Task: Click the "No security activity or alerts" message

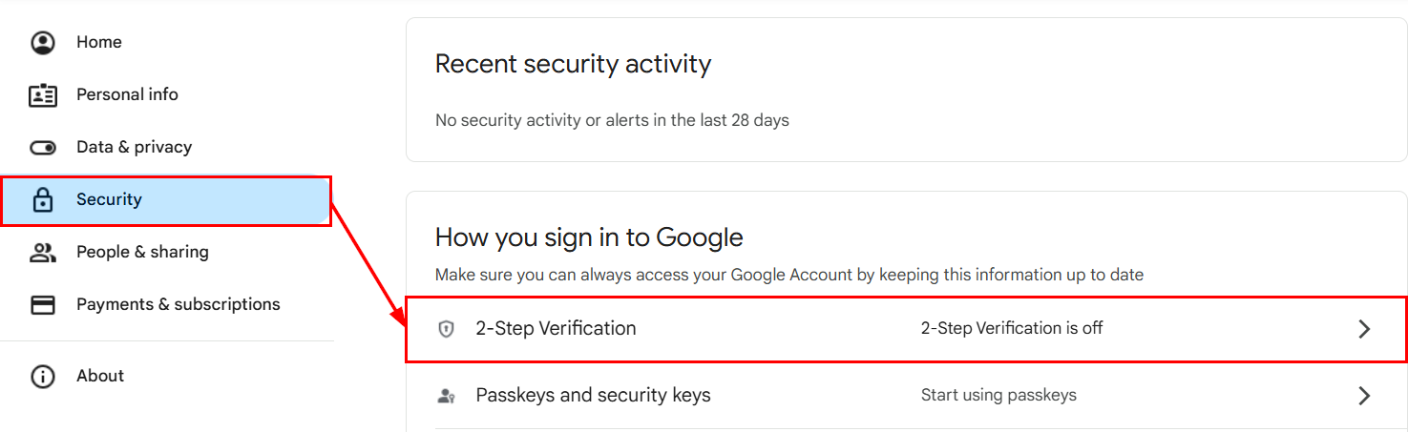Action: (612, 120)
